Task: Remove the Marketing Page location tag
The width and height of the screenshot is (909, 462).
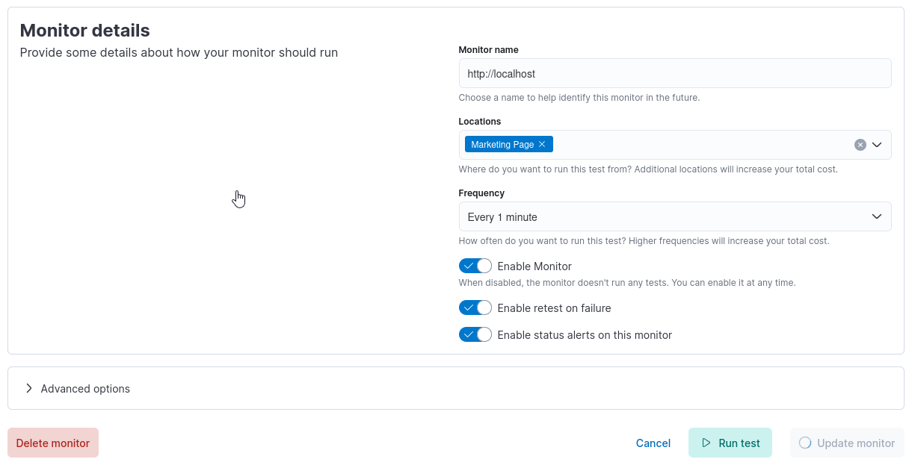Action: pos(542,145)
